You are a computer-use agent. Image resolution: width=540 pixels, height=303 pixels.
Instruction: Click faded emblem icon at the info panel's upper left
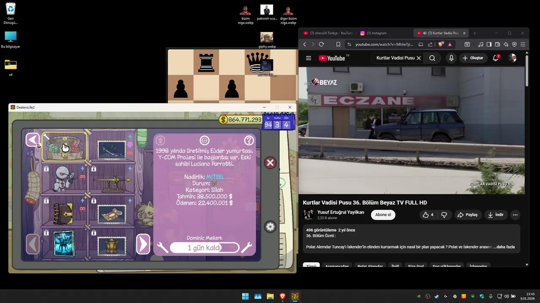(x=160, y=140)
